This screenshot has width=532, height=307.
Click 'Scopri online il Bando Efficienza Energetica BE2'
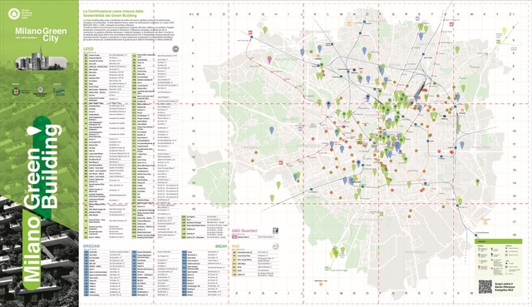(505, 287)
